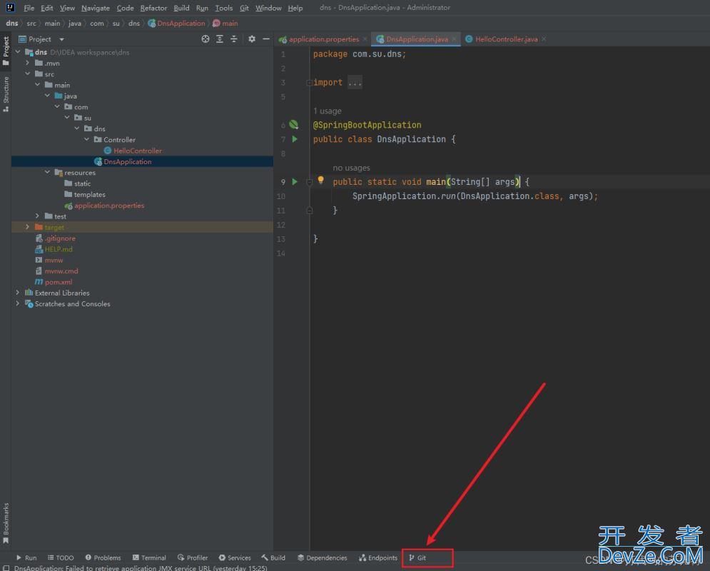The width and height of the screenshot is (710, 571).
Task: Run main method via line 9 gutter arrow
Action: pyautogui.click(x=295, y=181)
